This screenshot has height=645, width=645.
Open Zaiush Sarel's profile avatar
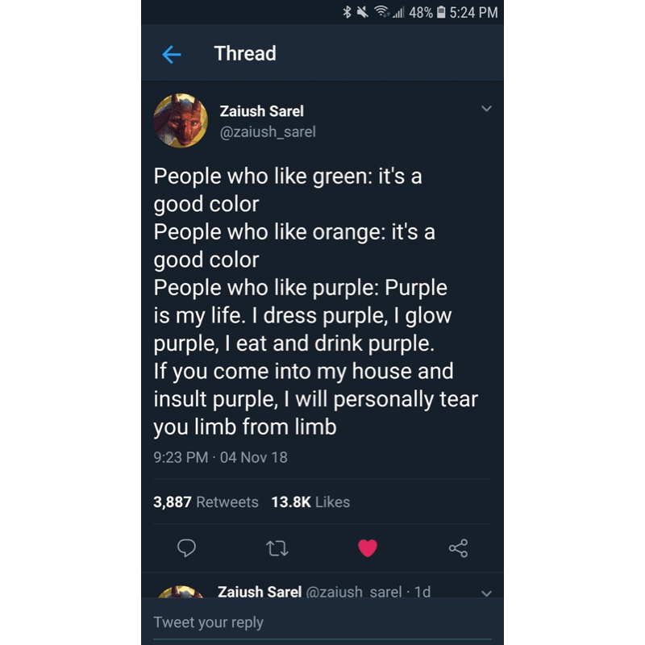181,120
